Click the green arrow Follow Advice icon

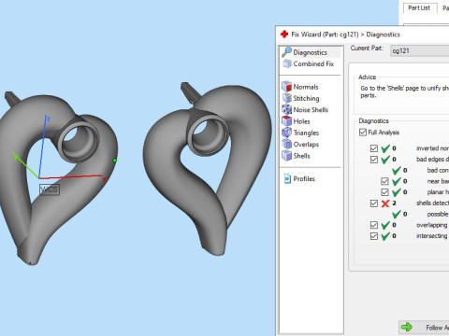pos(406,327)
